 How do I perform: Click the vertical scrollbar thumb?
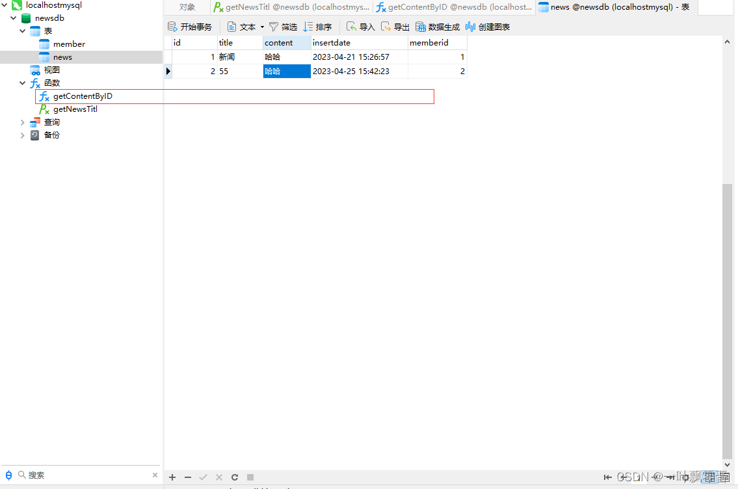coord(727,321)
